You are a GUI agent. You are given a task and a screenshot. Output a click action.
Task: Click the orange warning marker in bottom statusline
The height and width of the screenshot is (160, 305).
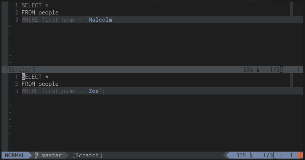point(300,155)
